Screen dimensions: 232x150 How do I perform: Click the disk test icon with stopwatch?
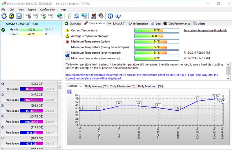tap(28, 16)
